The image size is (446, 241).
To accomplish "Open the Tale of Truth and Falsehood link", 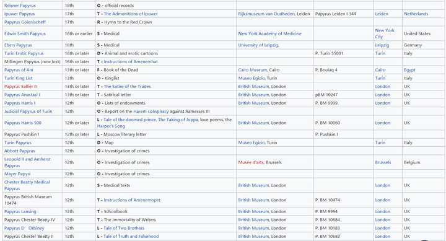I will click(x=131, y=236).
